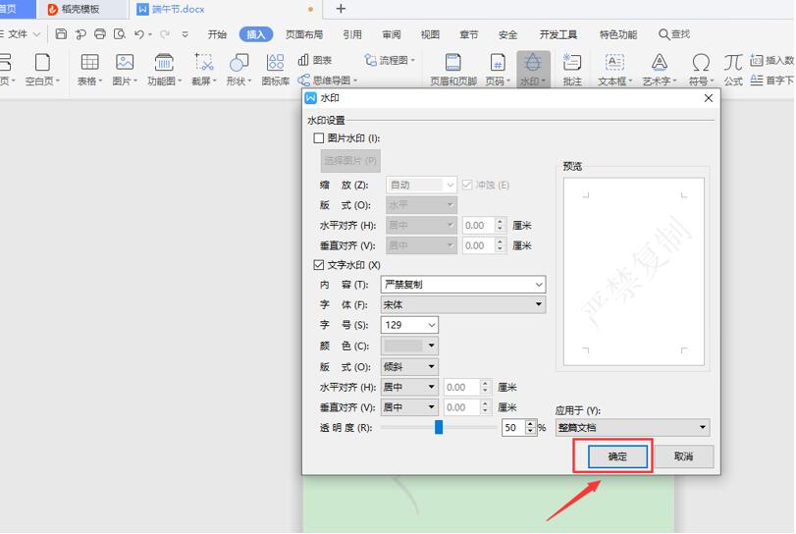Image resolution: width=796 pixels, height=534 pixels.
Task: Expand the Apply to (应用于) dropdown
Action: [702, 428]
